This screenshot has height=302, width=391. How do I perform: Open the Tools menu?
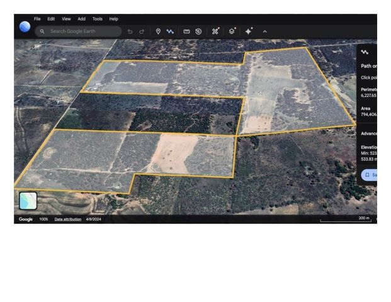pyautogui.click(x=97, y=19)
